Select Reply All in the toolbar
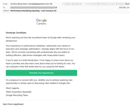Viewport: 133px width, 107px height. (x=77, y=4)
